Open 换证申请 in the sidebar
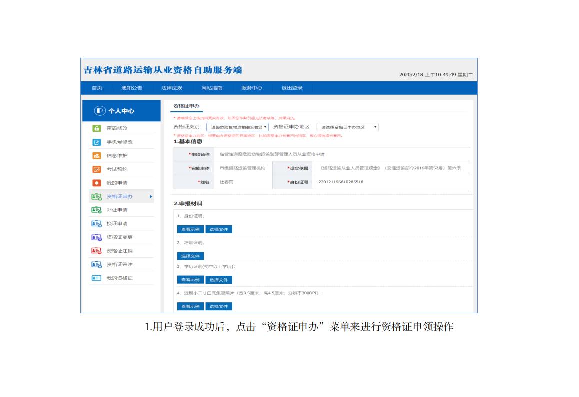This screenshot has height=397, width=579. 117,224
